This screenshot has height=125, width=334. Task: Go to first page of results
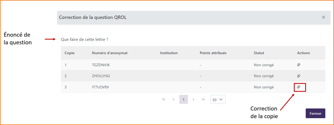pos(164,99)
